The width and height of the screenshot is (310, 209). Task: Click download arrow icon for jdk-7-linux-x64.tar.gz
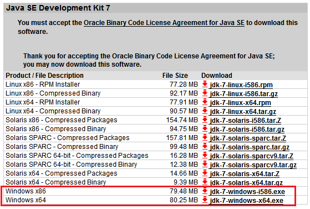pyautogui.click(x=205, y=111)
